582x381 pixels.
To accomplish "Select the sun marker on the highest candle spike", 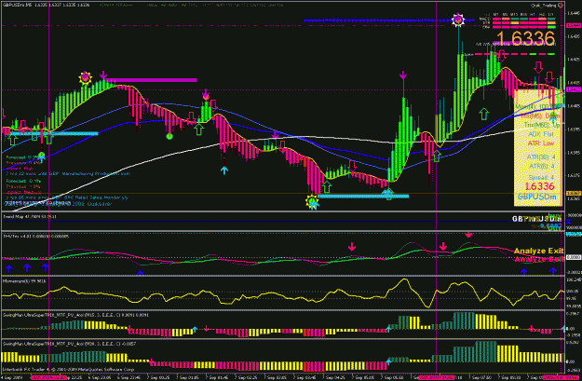I will pyautogui.click(x=458, y=20).
